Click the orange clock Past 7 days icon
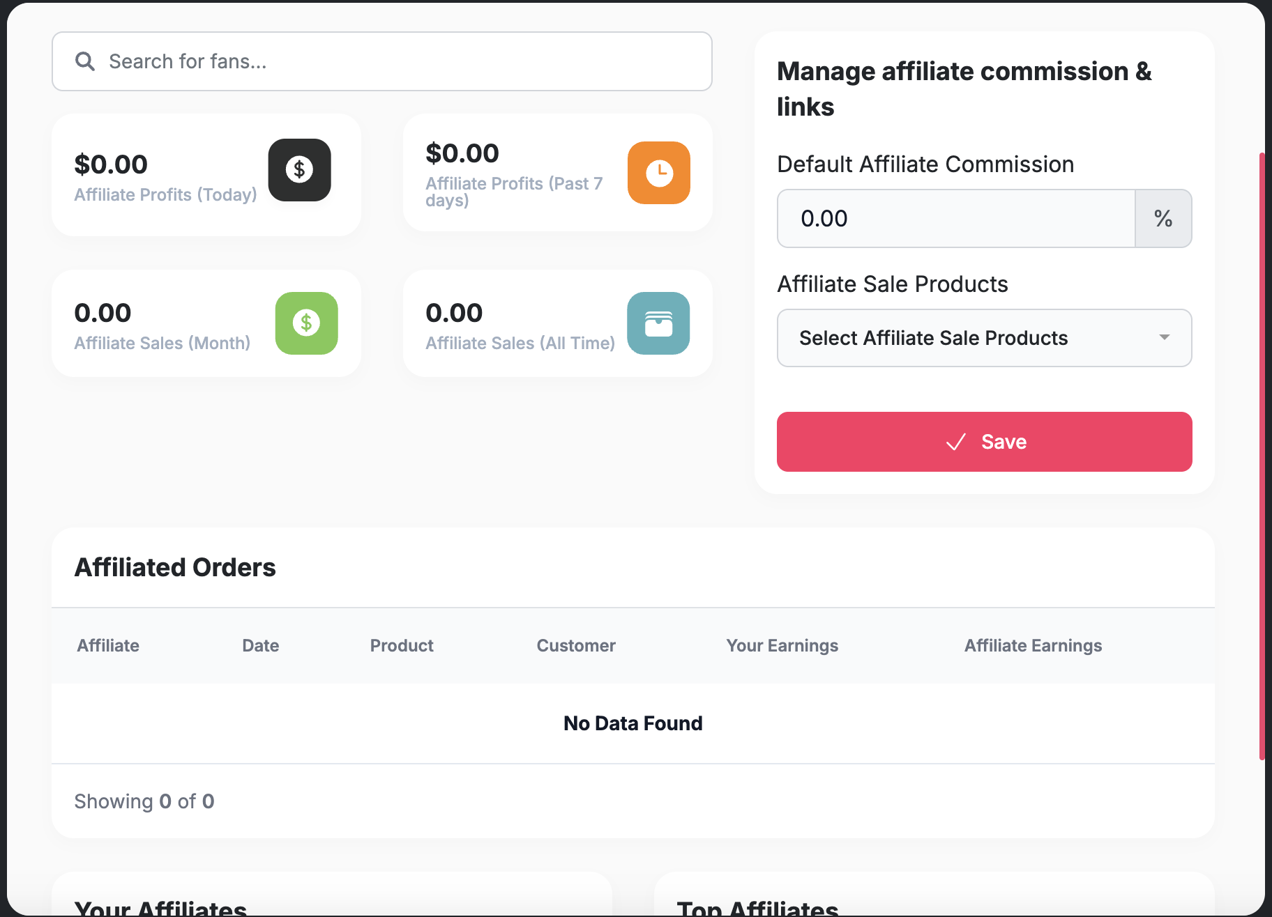 (x=659, y=173)
